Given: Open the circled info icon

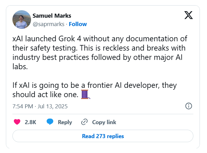Looking at the screenshot, I should tap(189, 106).
